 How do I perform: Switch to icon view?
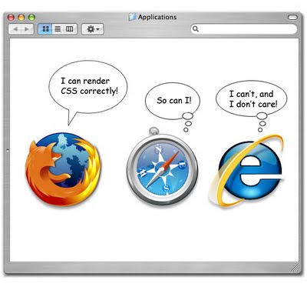pos(45,29)
